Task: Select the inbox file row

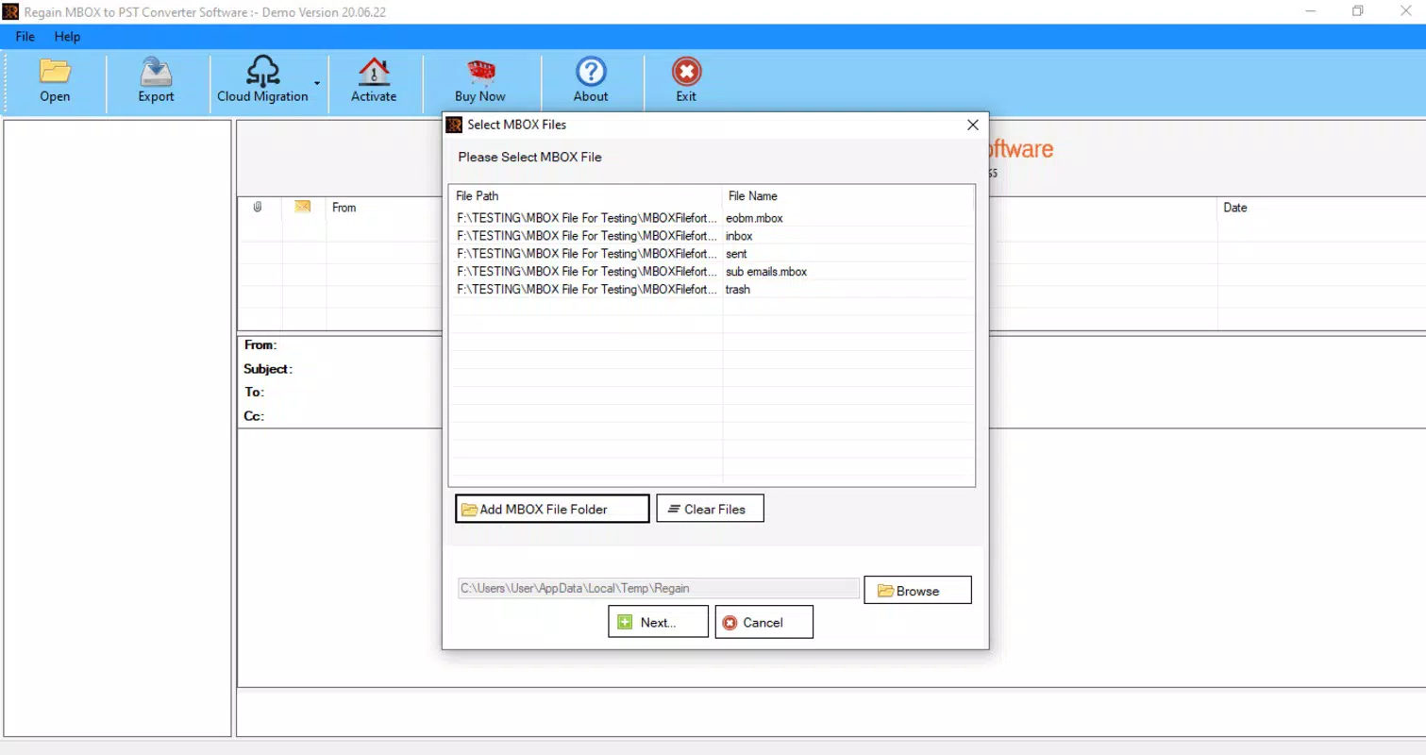Action: pyautogui.click(x=713, y=236)
